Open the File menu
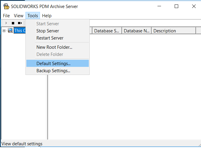Screen dimensions: 201x148 6,16
